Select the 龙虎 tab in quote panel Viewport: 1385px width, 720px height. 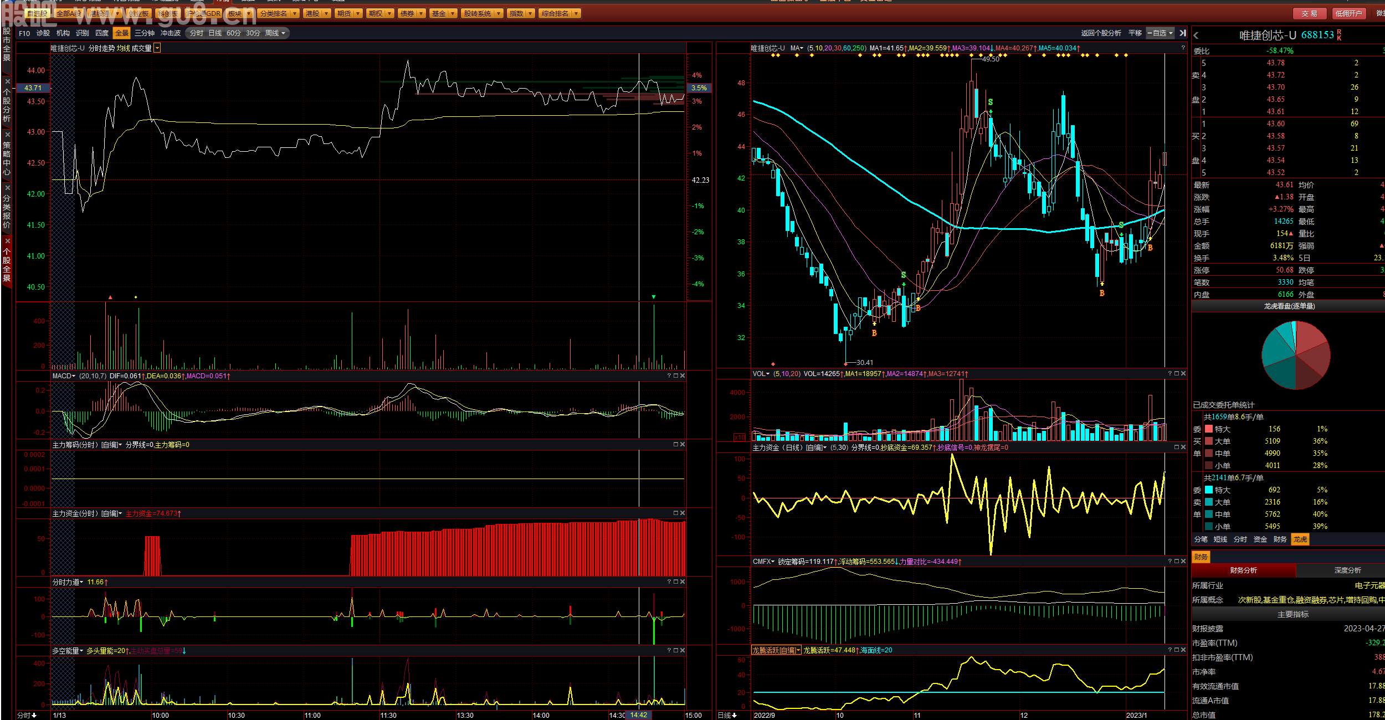click(1300, 539)
